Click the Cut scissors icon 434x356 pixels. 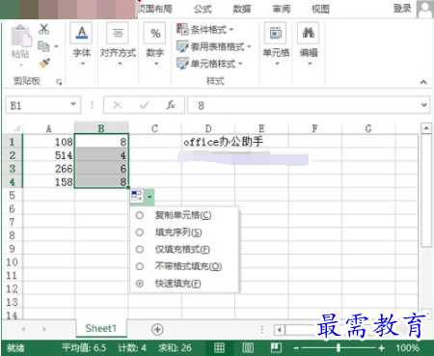[44, 29]
